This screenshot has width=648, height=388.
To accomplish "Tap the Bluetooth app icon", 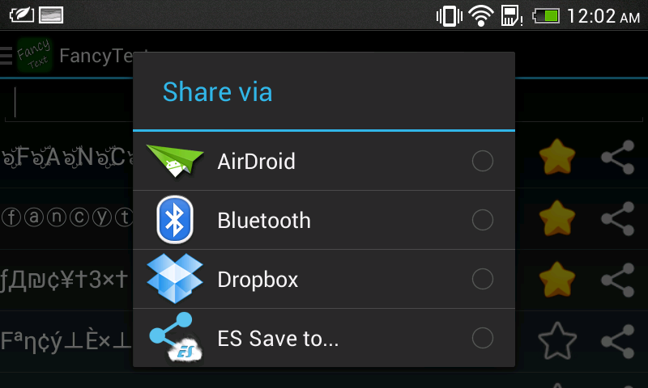I will pyautogui.click(x=175, y=220).
